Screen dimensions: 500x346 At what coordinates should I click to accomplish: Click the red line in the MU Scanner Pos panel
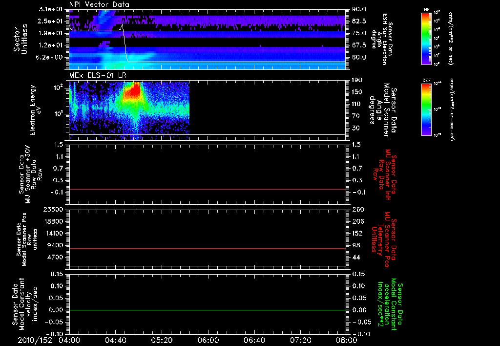point(208,248)
